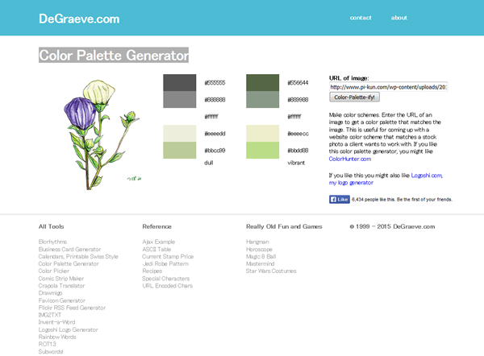
Task: Open Business Card Generator link
Action: (69, 250)
